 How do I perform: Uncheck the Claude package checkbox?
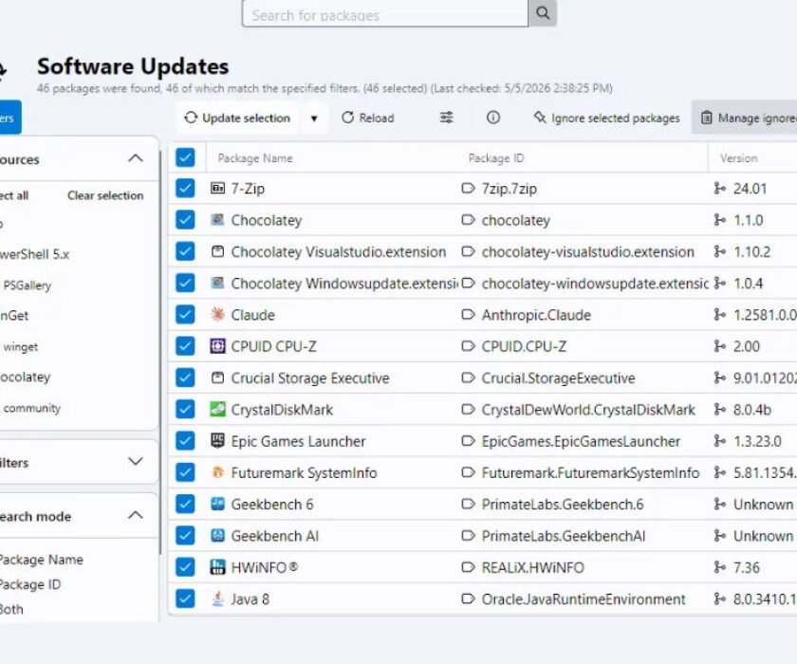click(x=185, y=315)
